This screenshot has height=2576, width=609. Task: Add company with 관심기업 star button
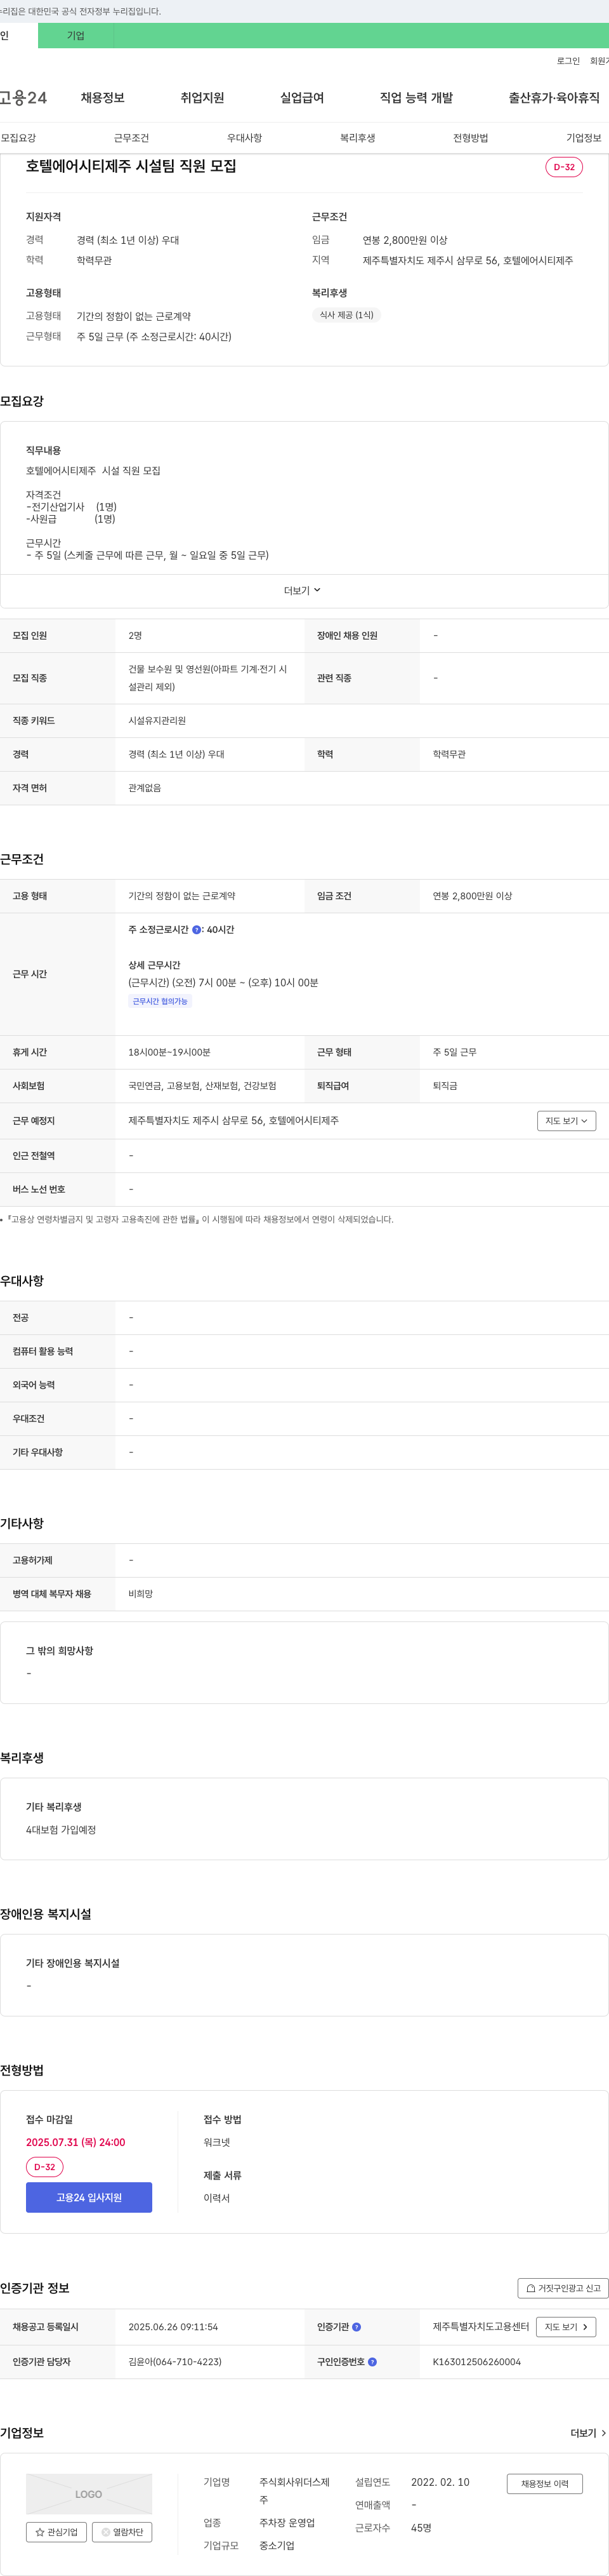click(x=56, y=2532)
